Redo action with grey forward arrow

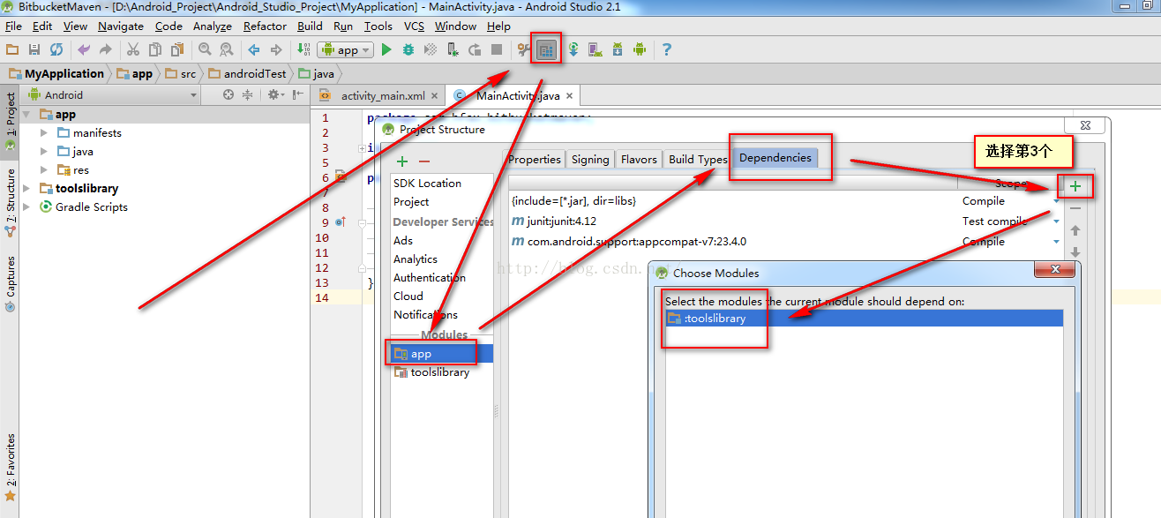tap(106, 49)
